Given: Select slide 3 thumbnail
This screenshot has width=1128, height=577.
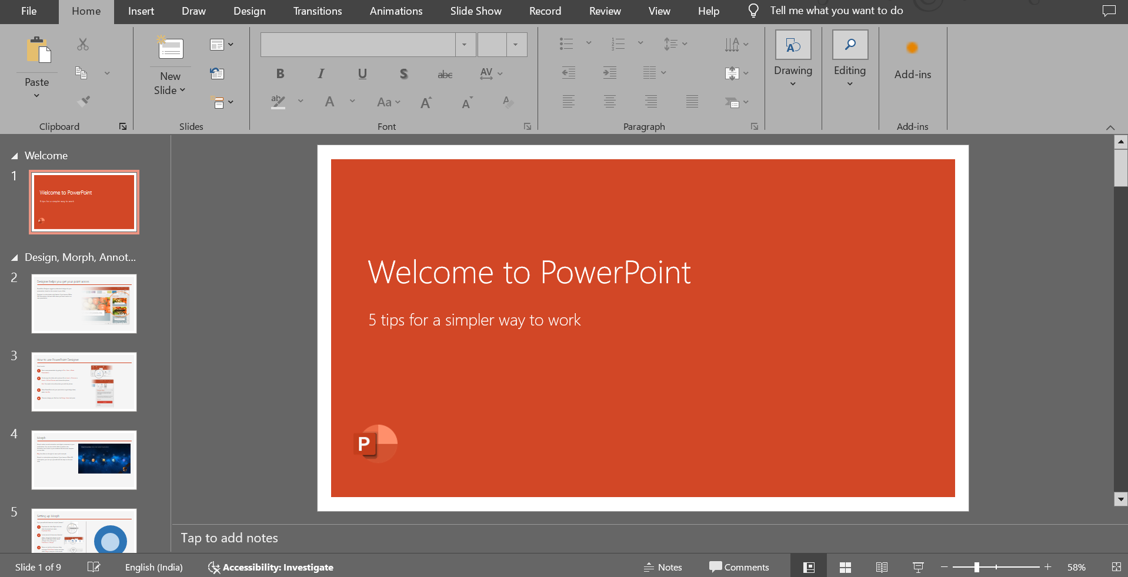Looking at the screenshot, I should point(84,382).
